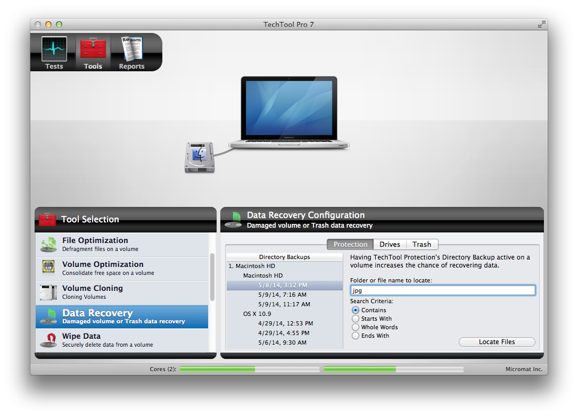Click the Data Recovery leaf icon
Screen dimensions: 578x417
click(x=48, y=316)
